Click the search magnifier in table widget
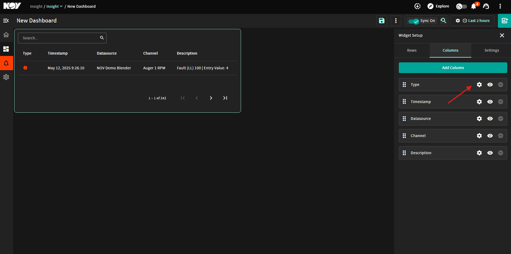511x254 pixels. coord(102,38)
